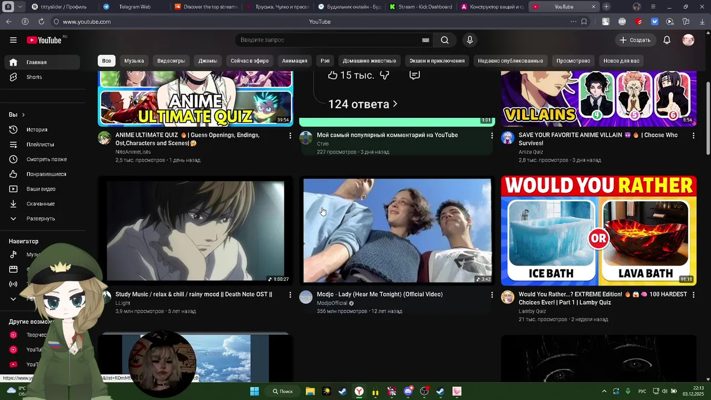
Task: Open Discord from the taskbar
Action: (408, 391)
